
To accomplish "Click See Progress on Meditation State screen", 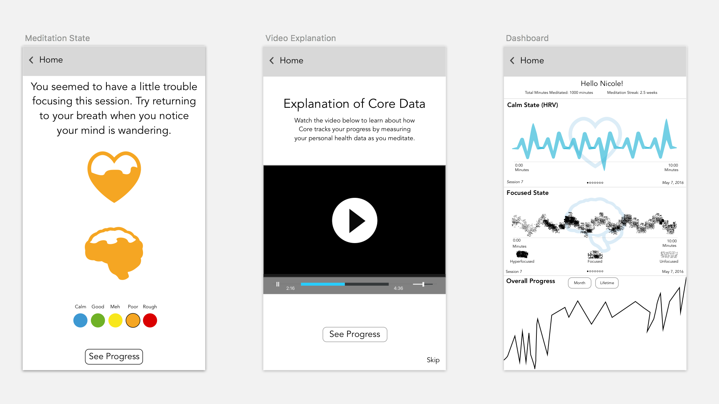I will point(114,357).
